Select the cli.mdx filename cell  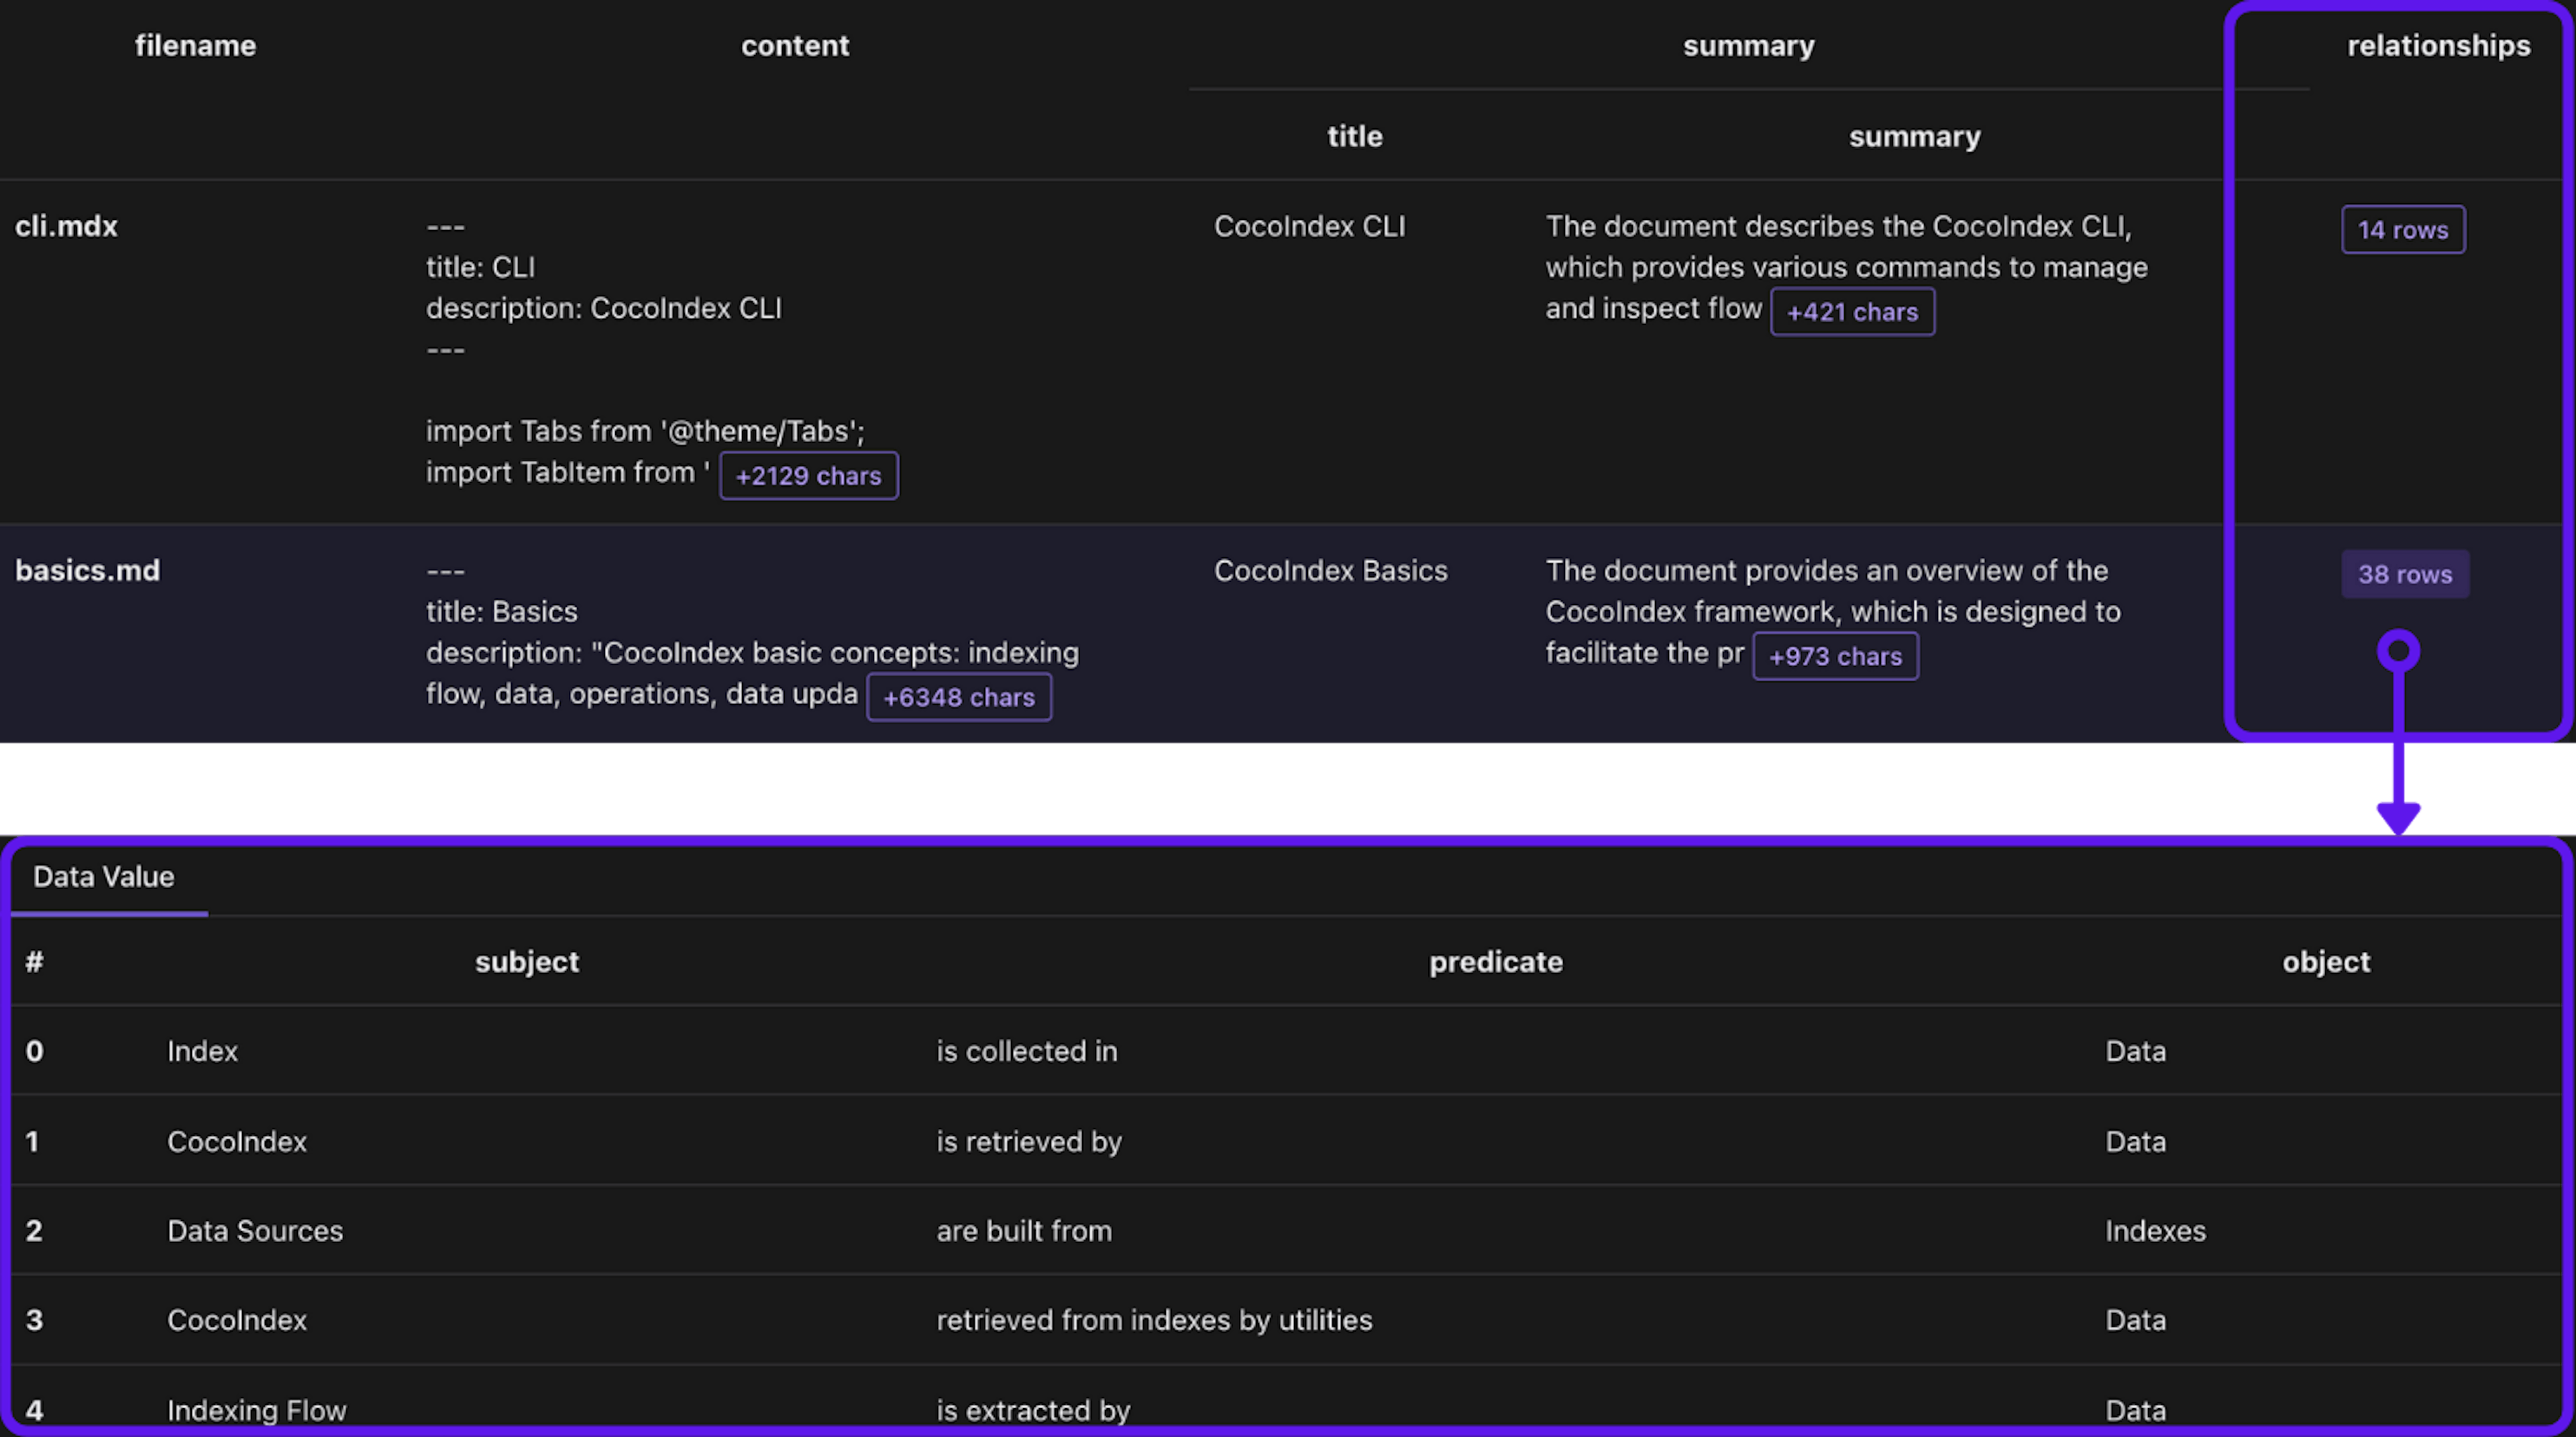(66, 227)
